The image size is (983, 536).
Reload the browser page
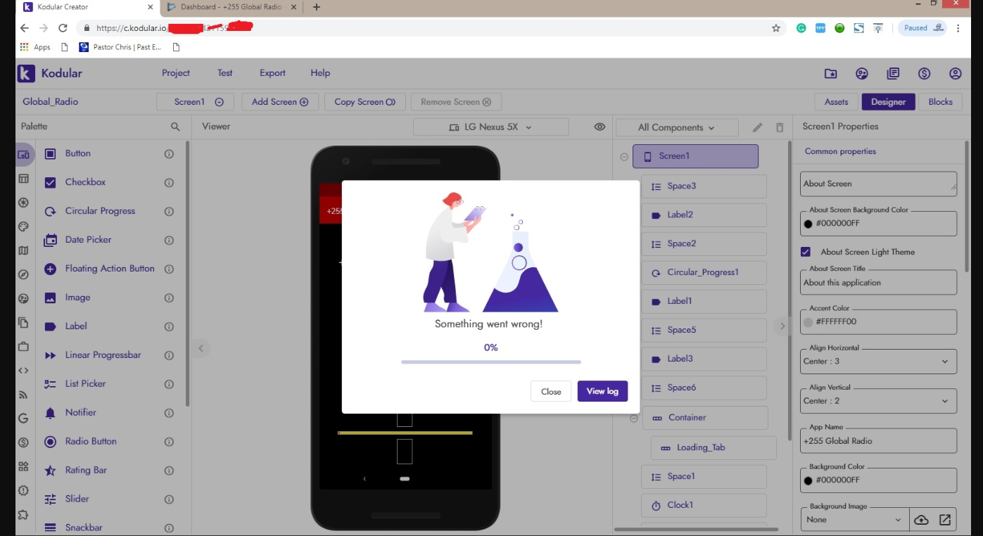tap(63, 28)
